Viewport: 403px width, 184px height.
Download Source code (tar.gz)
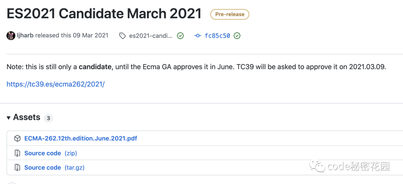click(x=54, y=168)
